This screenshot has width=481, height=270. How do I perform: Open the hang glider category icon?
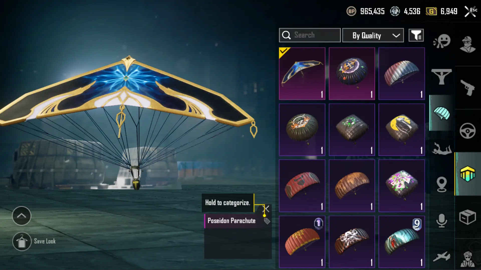tap(442, 77)
